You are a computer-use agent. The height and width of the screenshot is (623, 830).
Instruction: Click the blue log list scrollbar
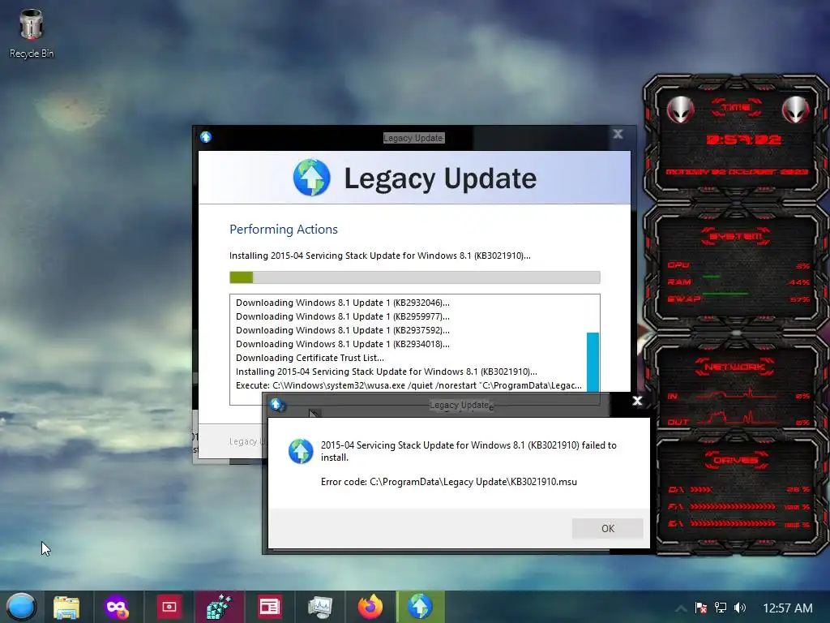click(x=593, y=363)
